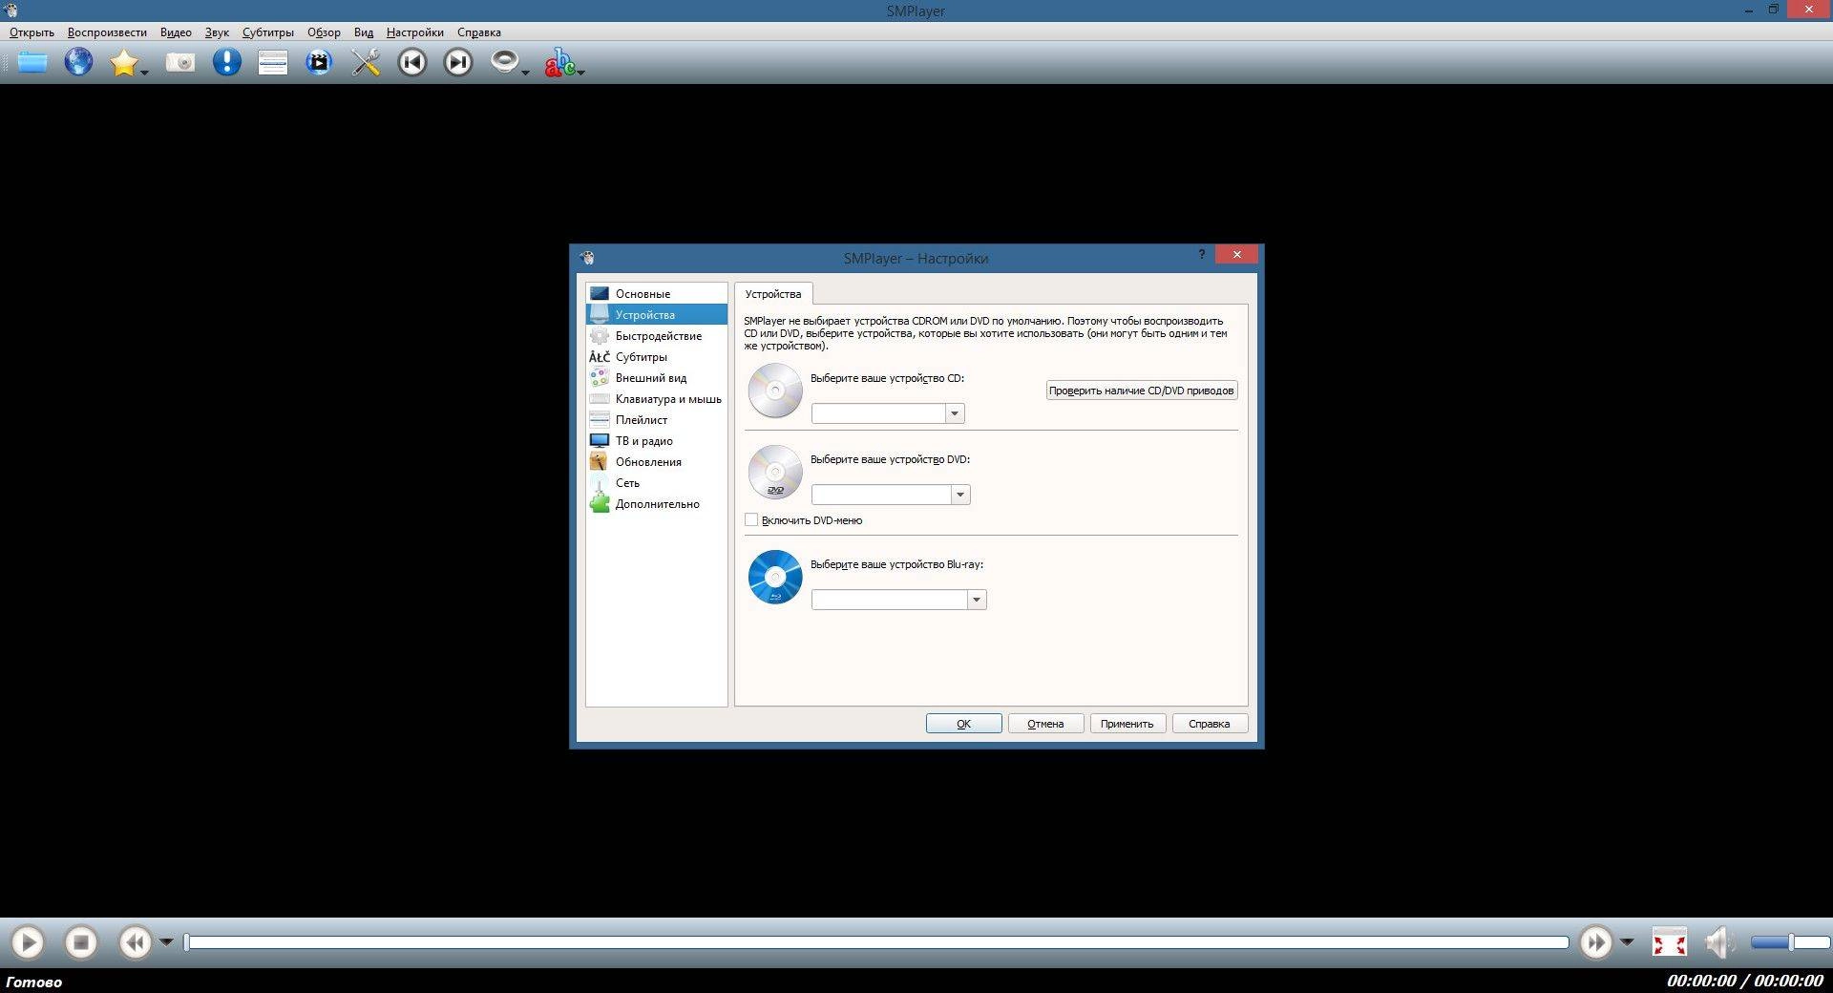Open the 'Вид' menu
Viewport: 1833px width, 993px height.
pos(364,32)
